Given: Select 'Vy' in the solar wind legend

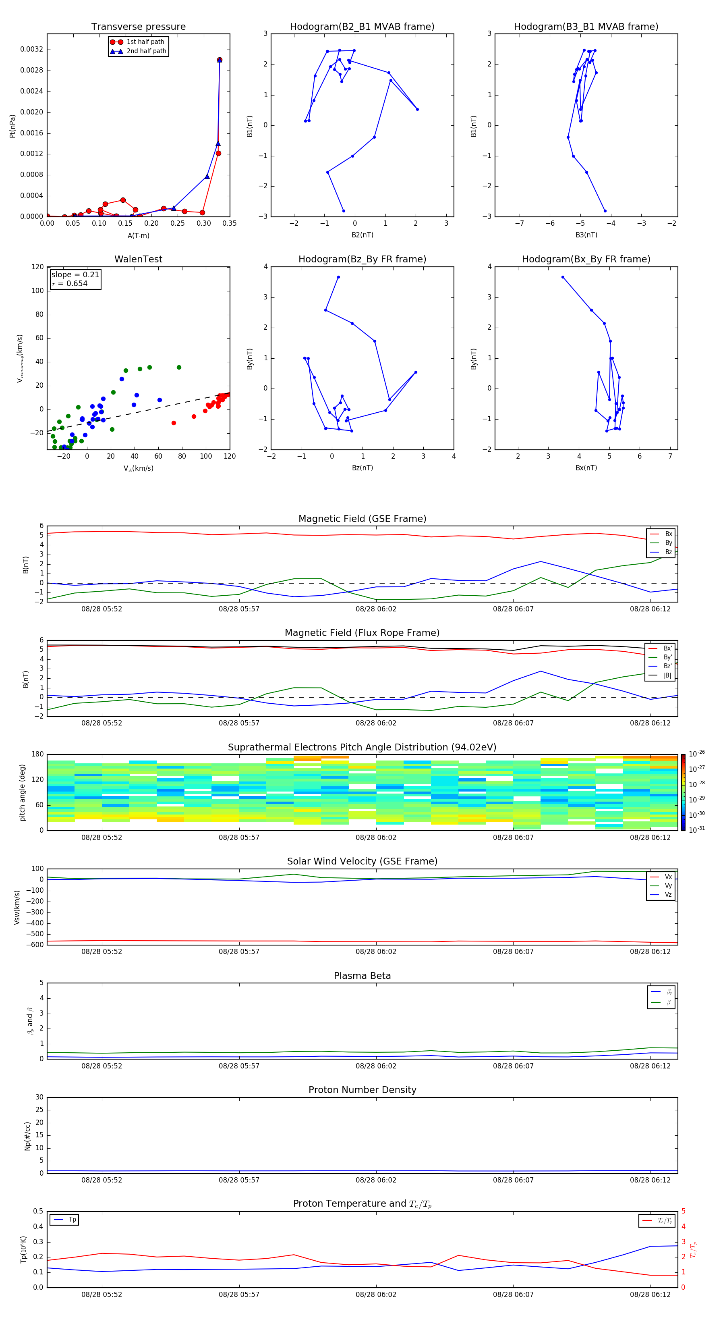Looking at the screenshot, I should click(661, 886).
